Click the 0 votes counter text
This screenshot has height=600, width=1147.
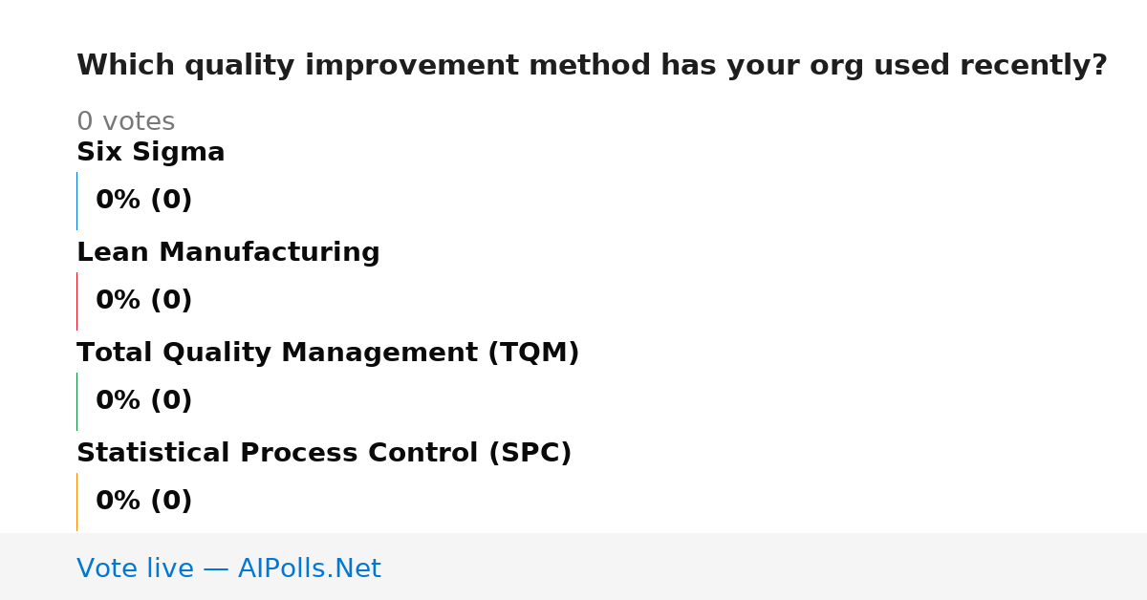[x=126, y=122]
